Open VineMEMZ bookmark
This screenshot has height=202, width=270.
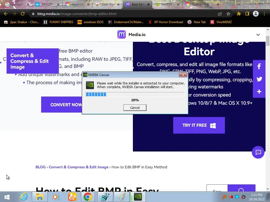[x=221, y=22]
